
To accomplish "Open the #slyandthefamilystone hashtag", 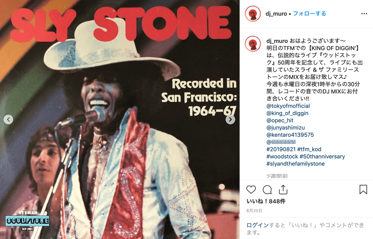I will pos(296,164).
